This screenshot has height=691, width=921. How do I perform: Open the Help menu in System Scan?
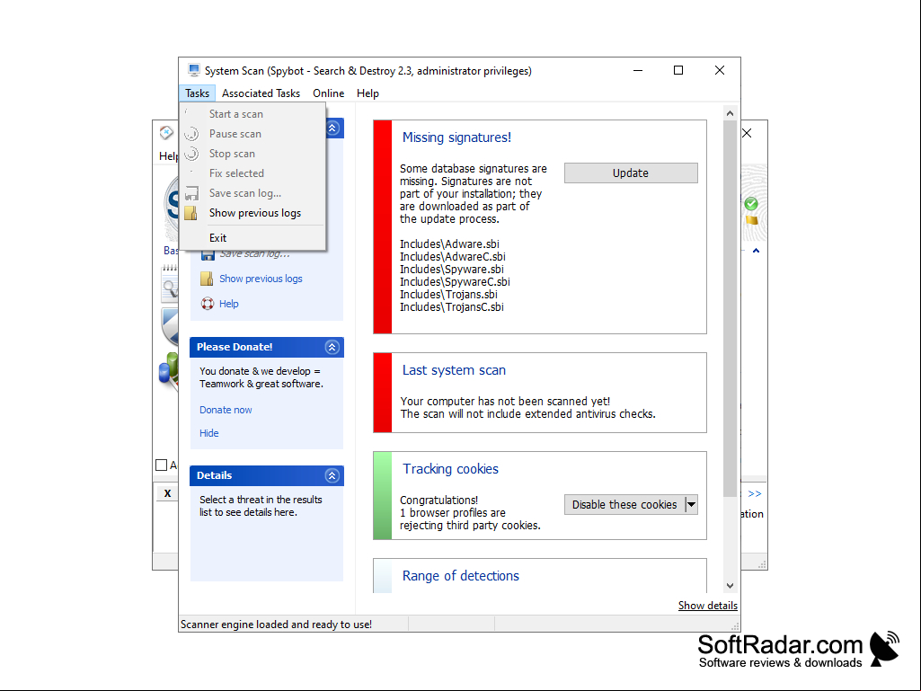tap(368, 93)
